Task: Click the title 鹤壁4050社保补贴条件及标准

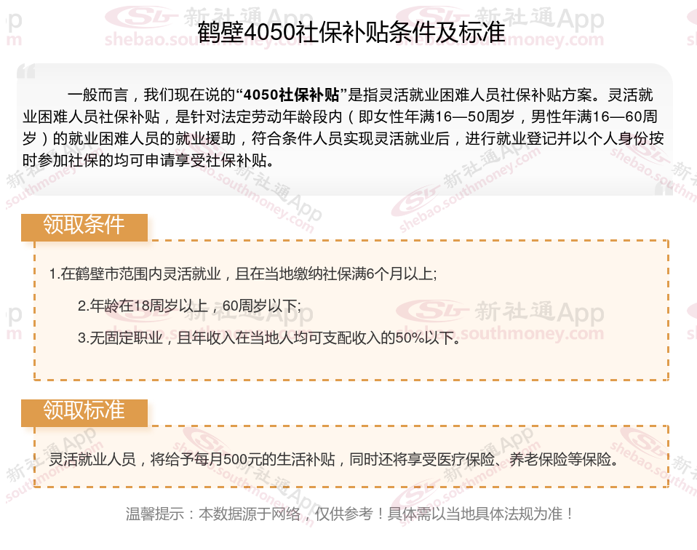Action: (x=351, y=32)
